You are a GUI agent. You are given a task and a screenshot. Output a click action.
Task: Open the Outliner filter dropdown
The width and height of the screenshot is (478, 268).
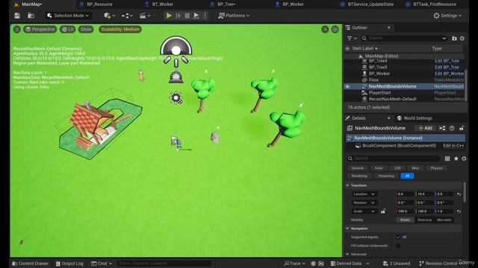352,38
